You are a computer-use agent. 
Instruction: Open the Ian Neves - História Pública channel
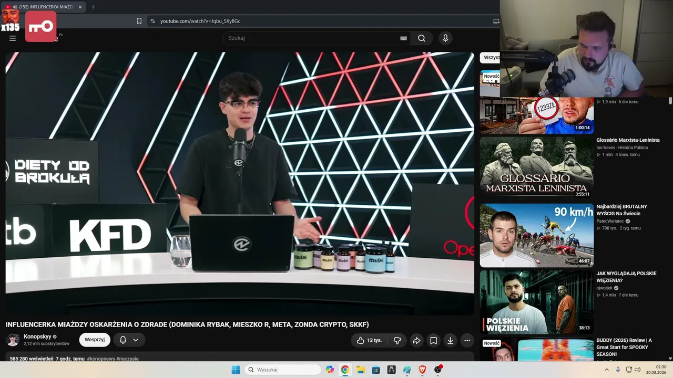(x=622, y=148)
